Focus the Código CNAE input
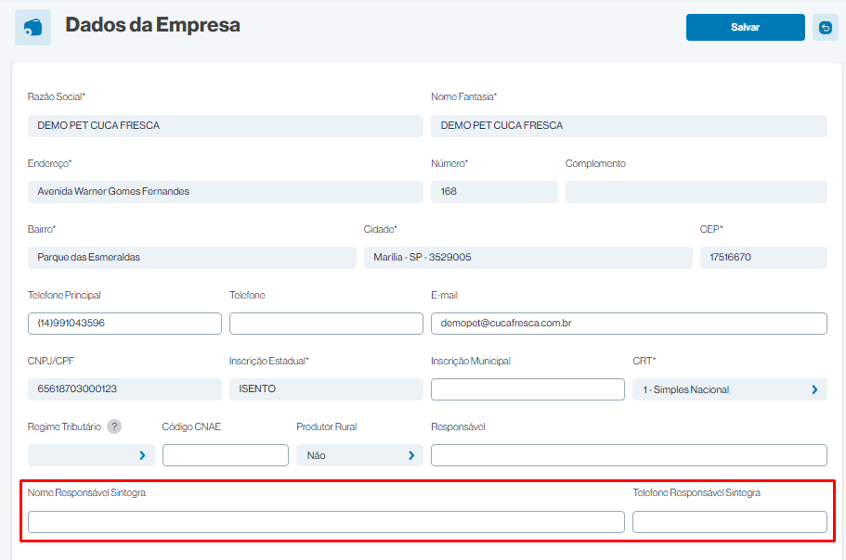This screenshot has height=560, width=846. (x=226, y=455)
